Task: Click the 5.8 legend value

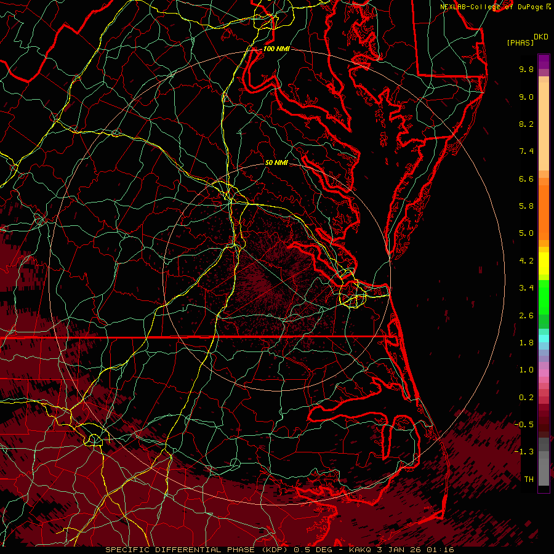Action: 526,206
